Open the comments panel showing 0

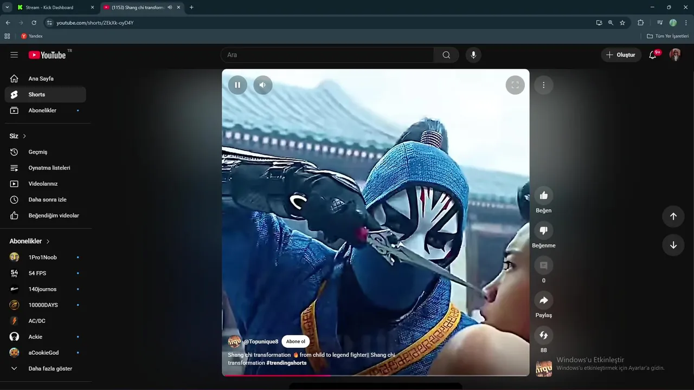[x=544, y=265]
